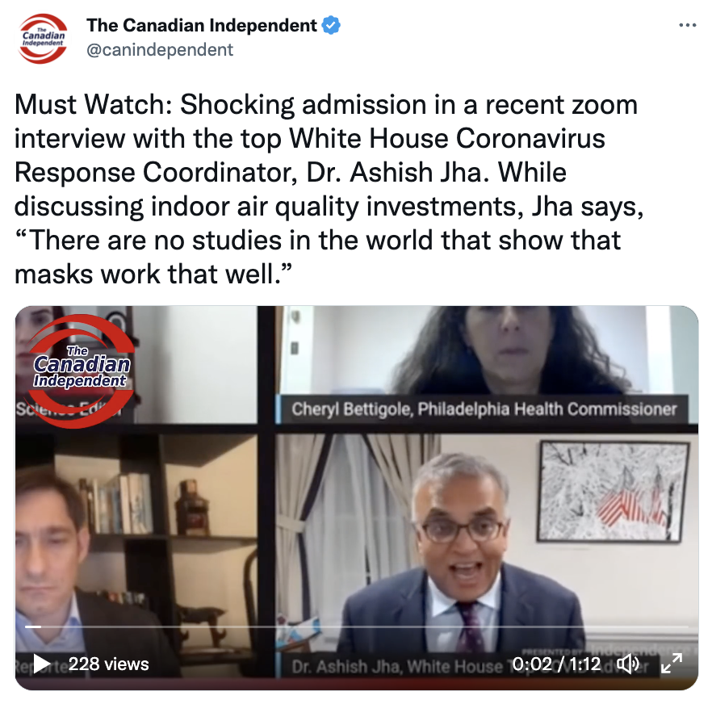Click the framed flag picture in video
The width and height of the screenshot is (712, 704).
click(613, 492)
